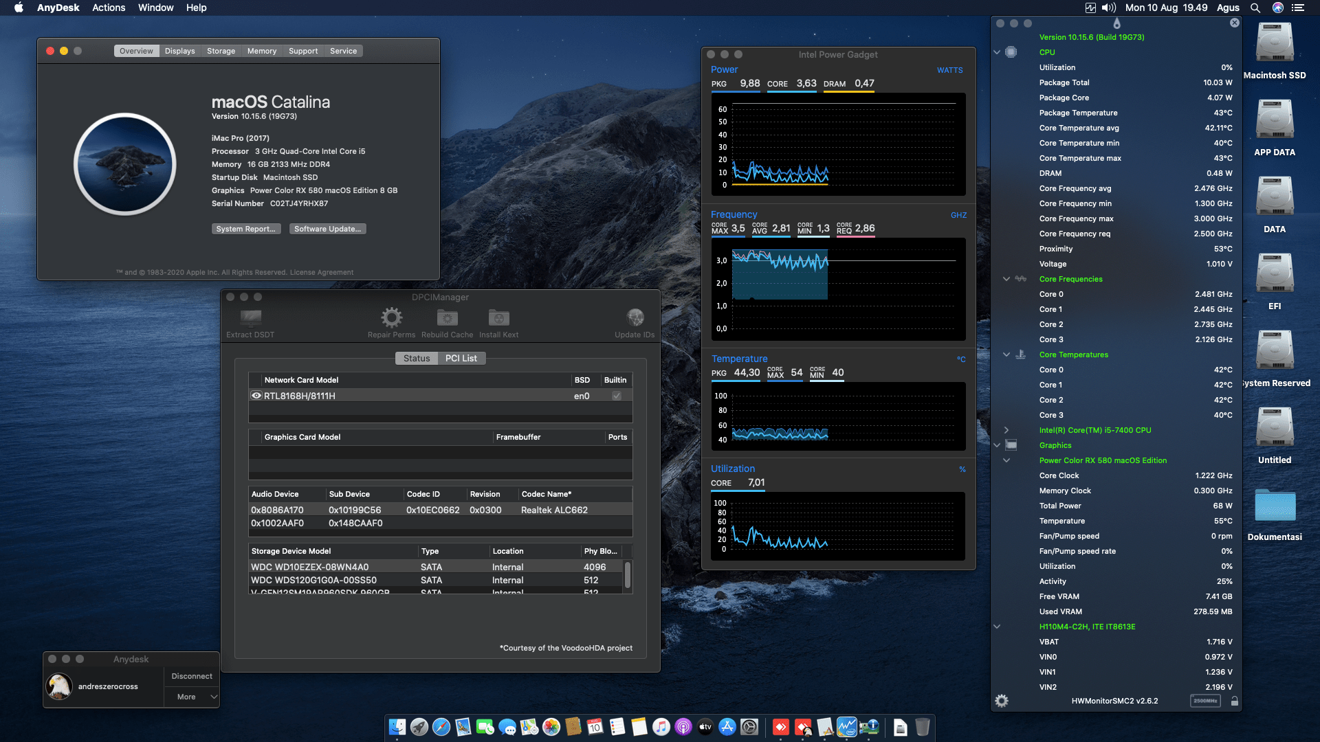Image resolution: width=1320 pixels, height=742 pixels.
Task: Uncheck the Builtin checkbox for RTL8168H
Action: click(617, 395)
